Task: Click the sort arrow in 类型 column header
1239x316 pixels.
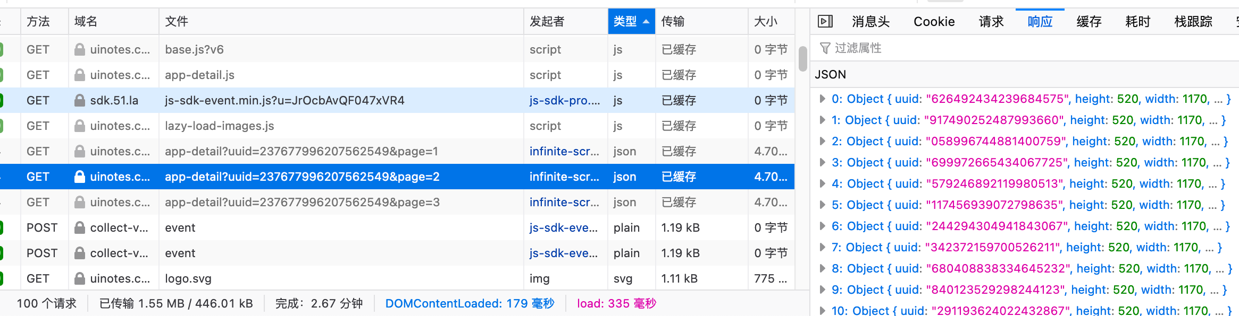Action: (646, 22)
